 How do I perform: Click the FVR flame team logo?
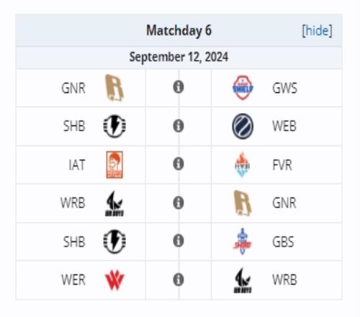(243, 165)
